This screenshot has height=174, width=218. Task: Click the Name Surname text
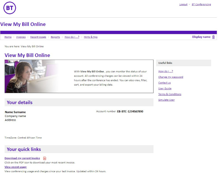pyautogui.click(x=15, y=112)
